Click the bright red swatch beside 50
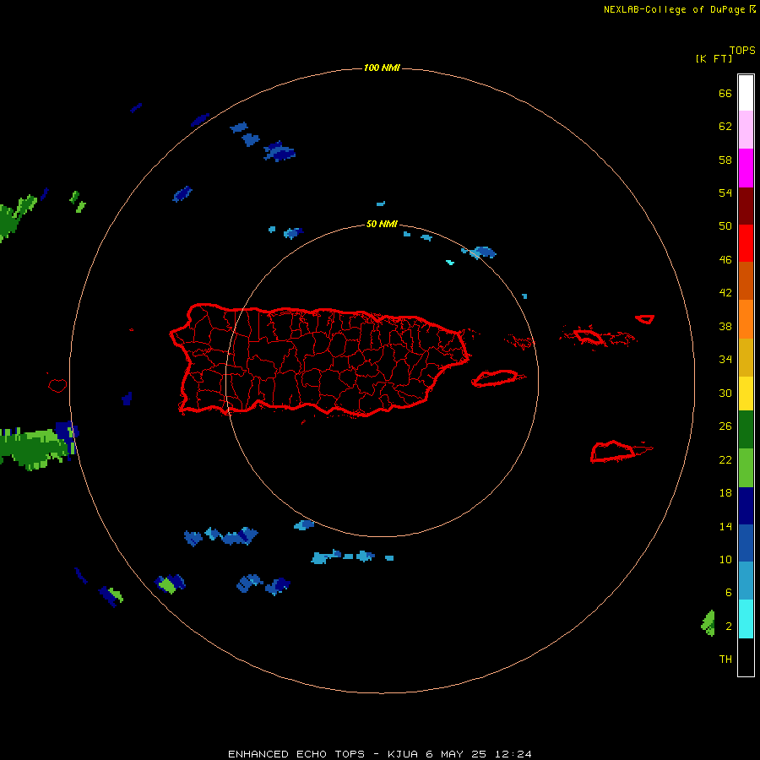The height and width of the screenshot is (760, 760). [746, 243]
